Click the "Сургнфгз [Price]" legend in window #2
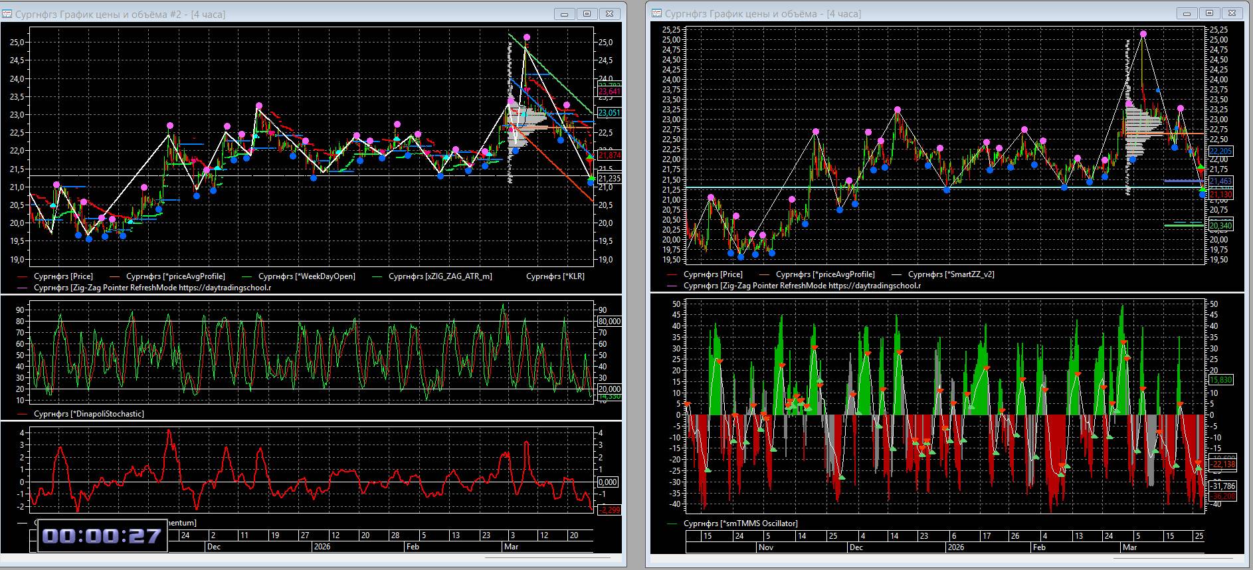 63,276
